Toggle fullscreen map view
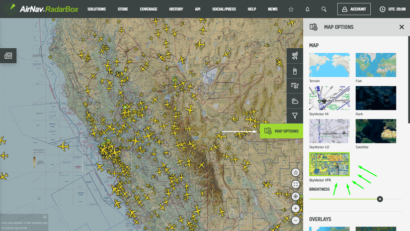 (x=296, y=184)
